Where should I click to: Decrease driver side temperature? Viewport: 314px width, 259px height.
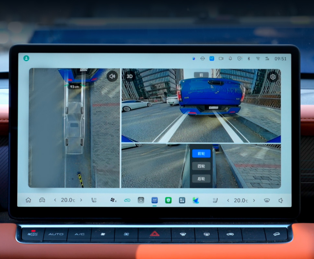coord(55,200)
